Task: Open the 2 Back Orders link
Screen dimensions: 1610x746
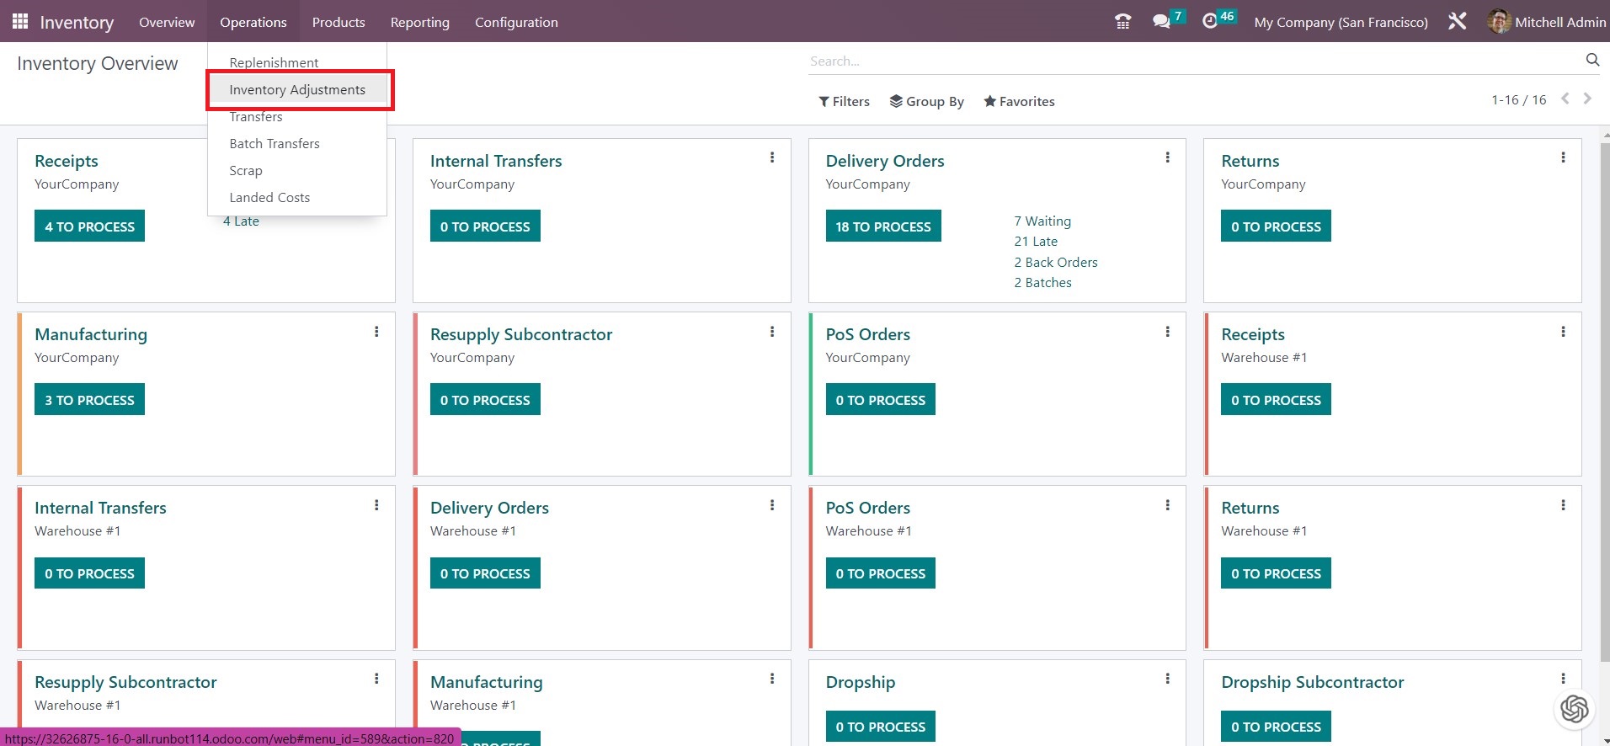Action: (x=1056, y=262)
